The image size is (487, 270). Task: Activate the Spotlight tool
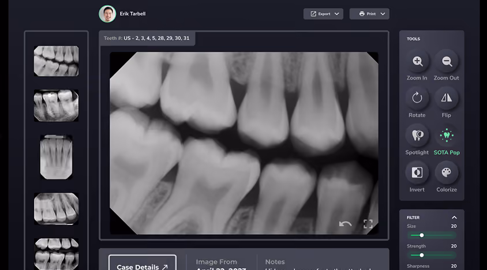(417, 136)
